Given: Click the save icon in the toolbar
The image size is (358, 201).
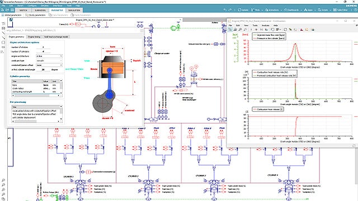Looking at the screenshot, I should tap(12, 10).
